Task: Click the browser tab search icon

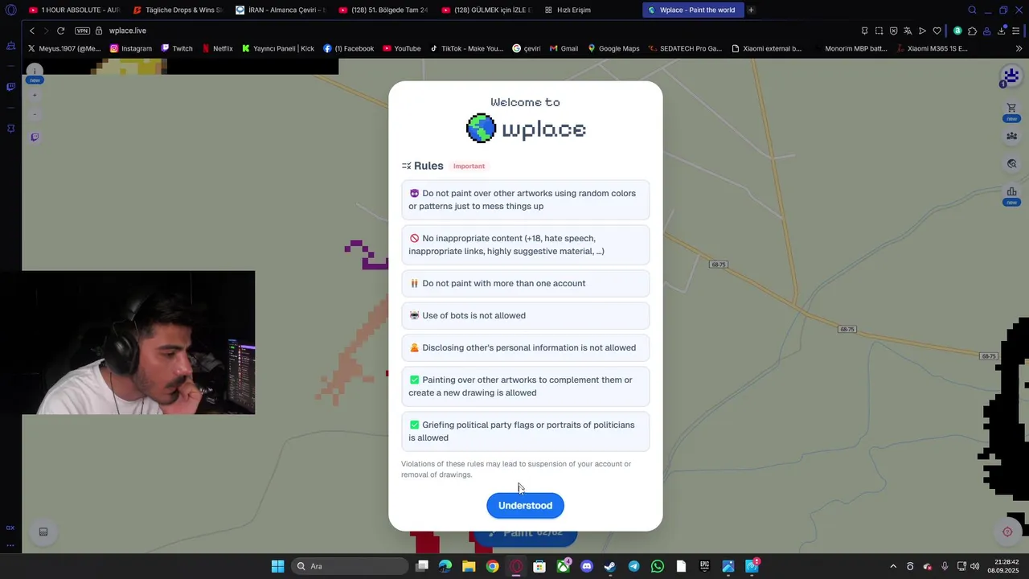Action: [x=972, y=10]
